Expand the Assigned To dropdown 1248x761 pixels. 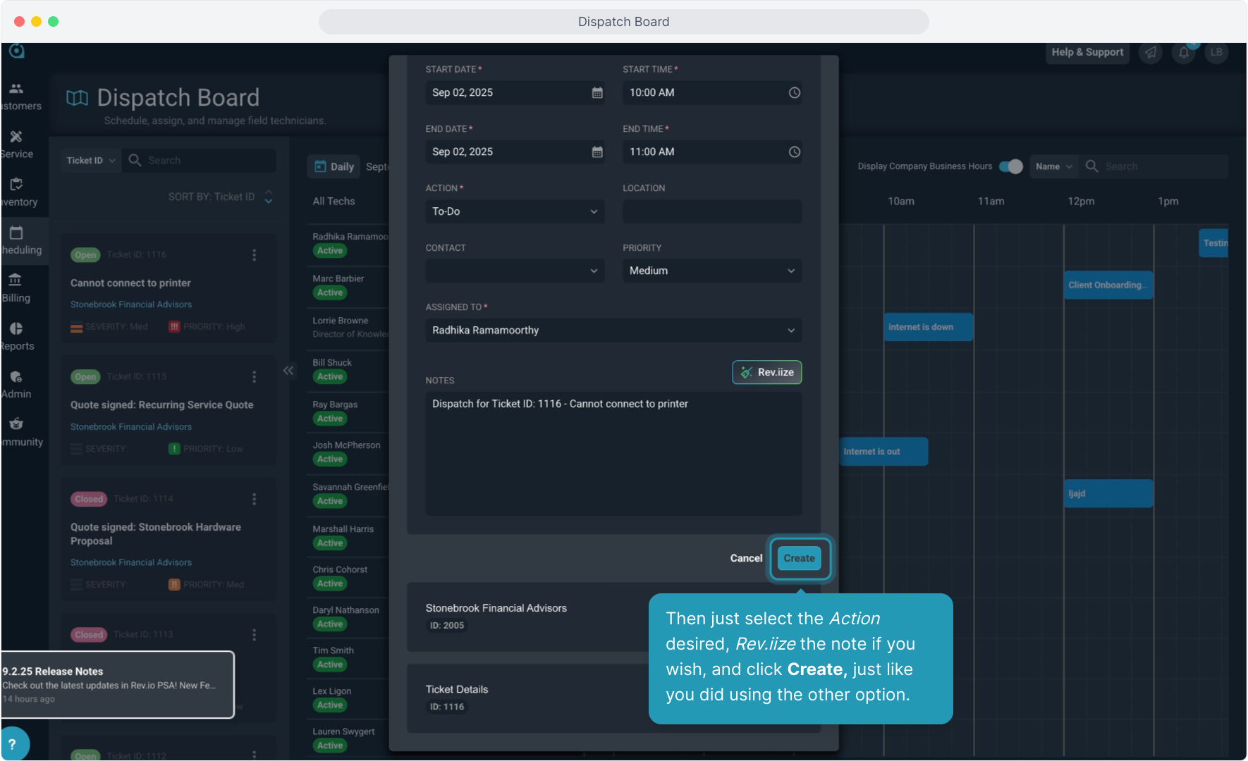pyautogui.click(x=613, y=330)
